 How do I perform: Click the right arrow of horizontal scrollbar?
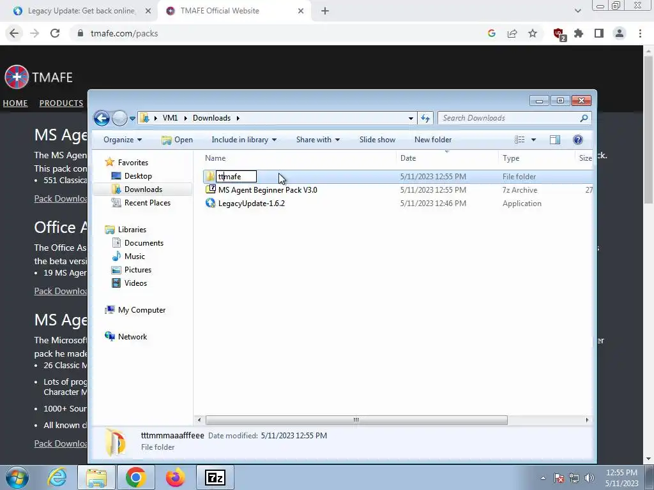587,420
